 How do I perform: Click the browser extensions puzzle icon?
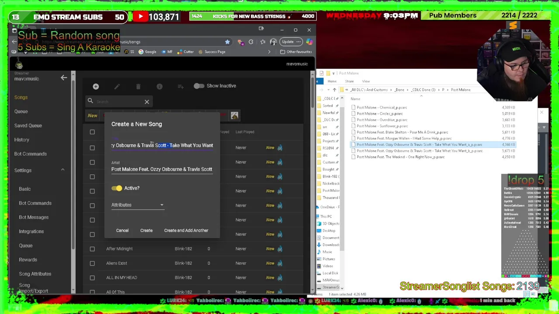(x=251, y=42)
